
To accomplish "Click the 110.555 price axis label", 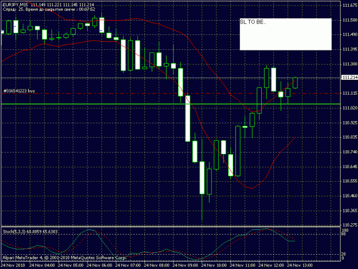I will click(350, 181).
